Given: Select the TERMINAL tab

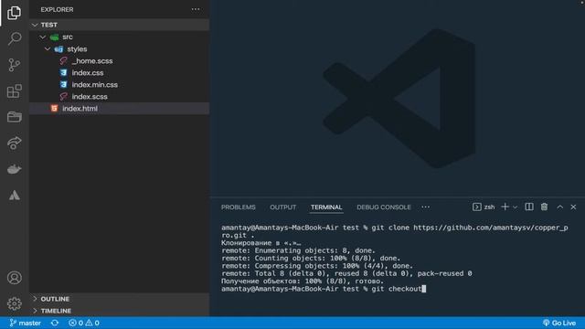Looking at the screenshot, I should (326, 207).
